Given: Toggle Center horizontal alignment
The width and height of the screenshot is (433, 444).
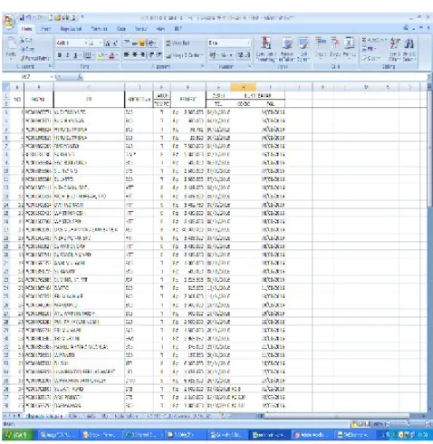Looking at the screenshot, I should point(134,55).
